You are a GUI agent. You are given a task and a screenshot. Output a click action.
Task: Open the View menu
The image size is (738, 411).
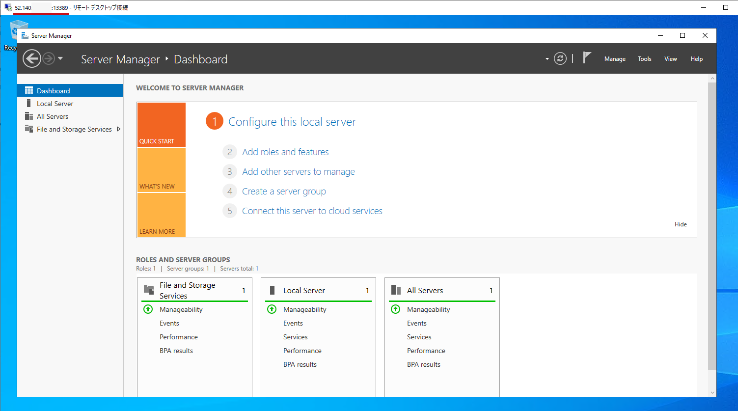[x=671, y=59]
